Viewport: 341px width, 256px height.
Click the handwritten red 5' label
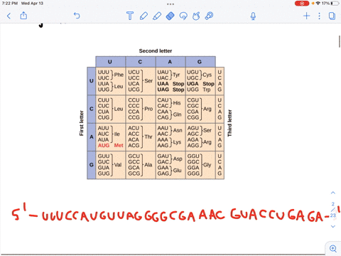pyautogui.click(x=19, y=211)
